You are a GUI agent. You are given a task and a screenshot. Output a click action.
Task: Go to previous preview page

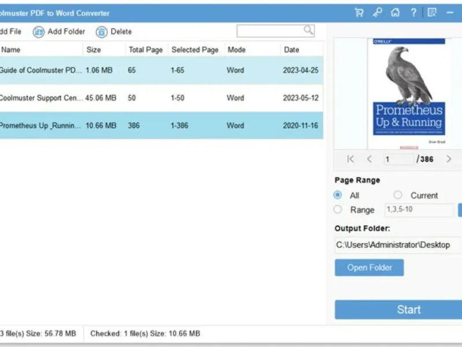click(x=369, y=159)
